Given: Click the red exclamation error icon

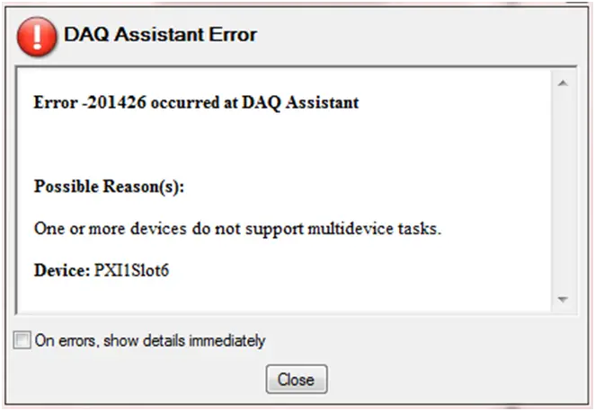Looking at the screenshot, I should pyautogui.click(x=37, y=37).
